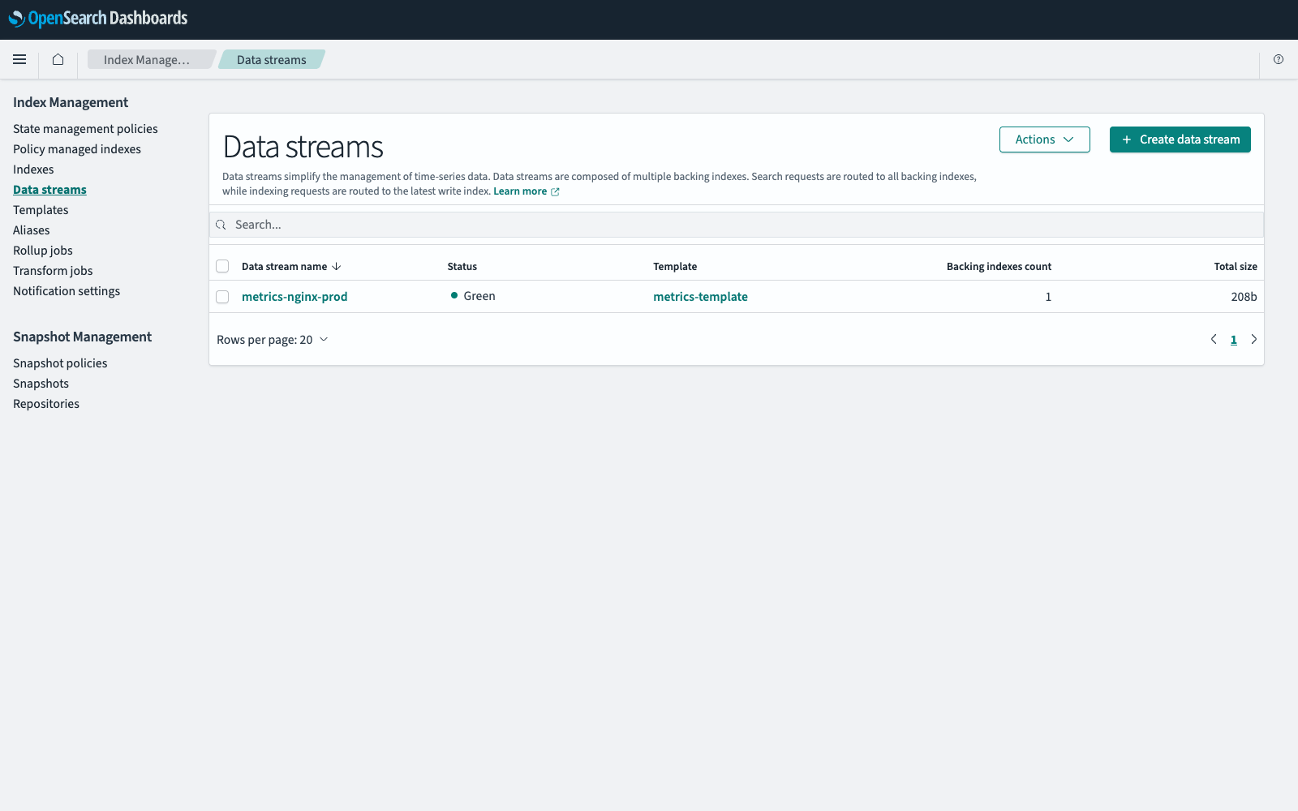
Task: Select Data streams in the sidebar
Action: pos(49,190)
